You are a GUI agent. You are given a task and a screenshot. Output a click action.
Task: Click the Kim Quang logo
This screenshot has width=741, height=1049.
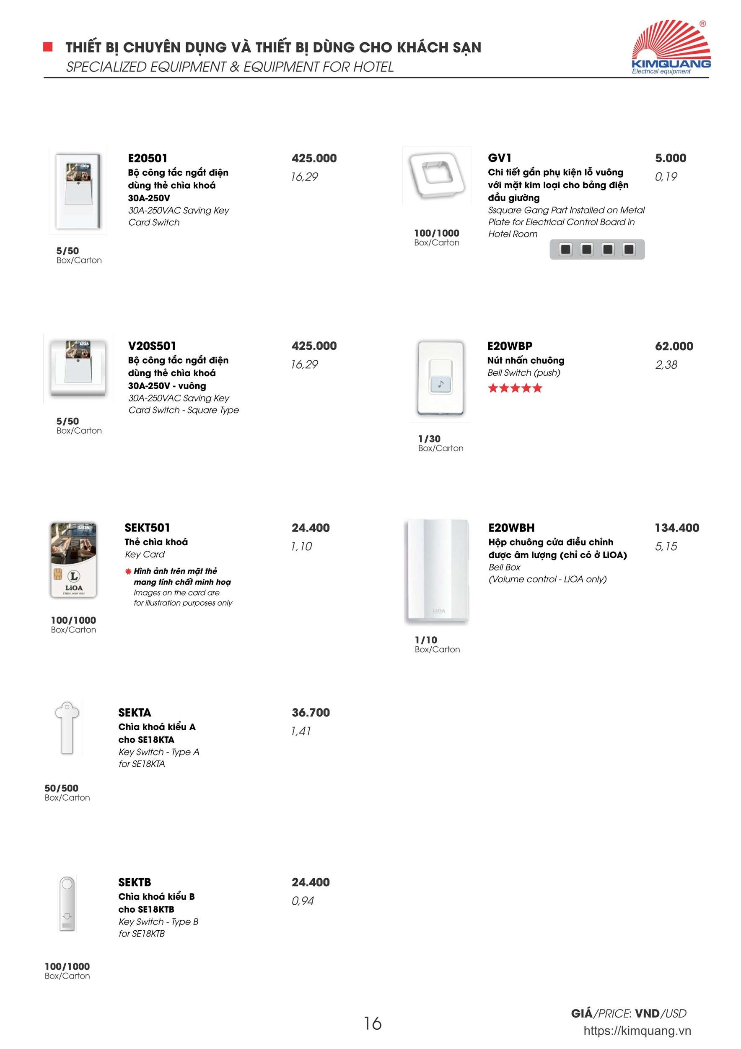click(x=670, y=47)
